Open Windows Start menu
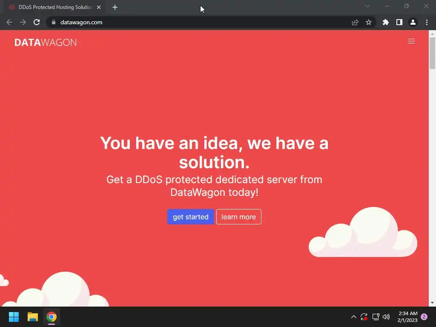 tap(14, 317)
